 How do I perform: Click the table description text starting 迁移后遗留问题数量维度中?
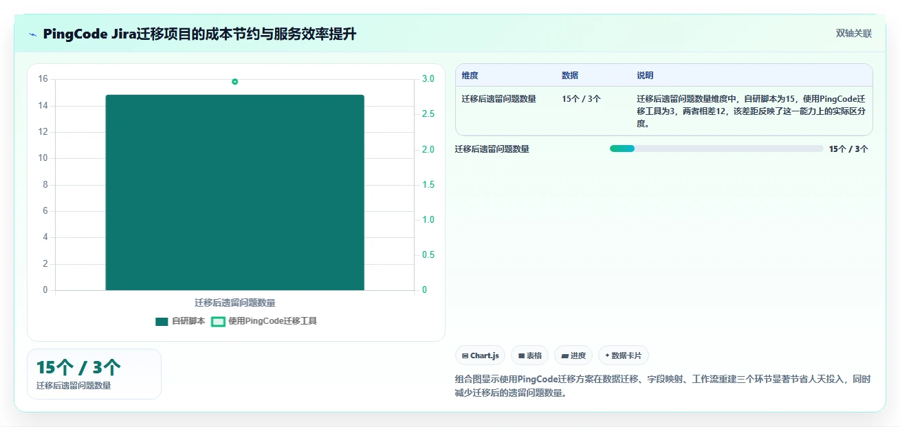tap(750, 111)
